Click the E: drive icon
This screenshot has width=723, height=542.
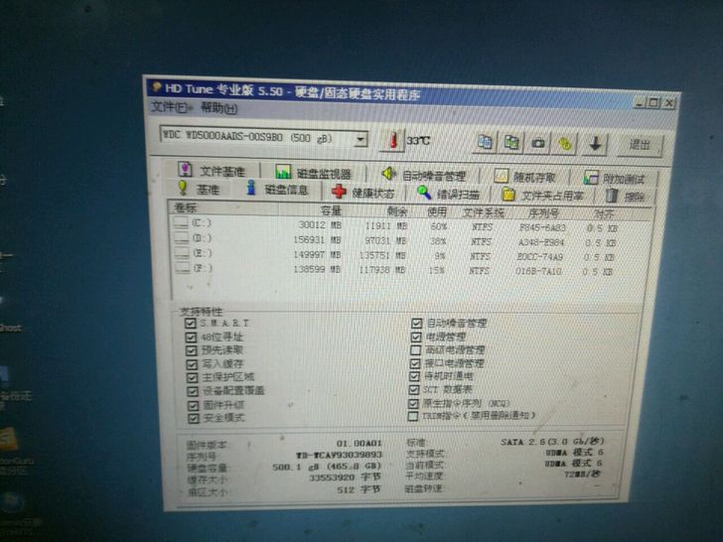[x=182, y=253]
